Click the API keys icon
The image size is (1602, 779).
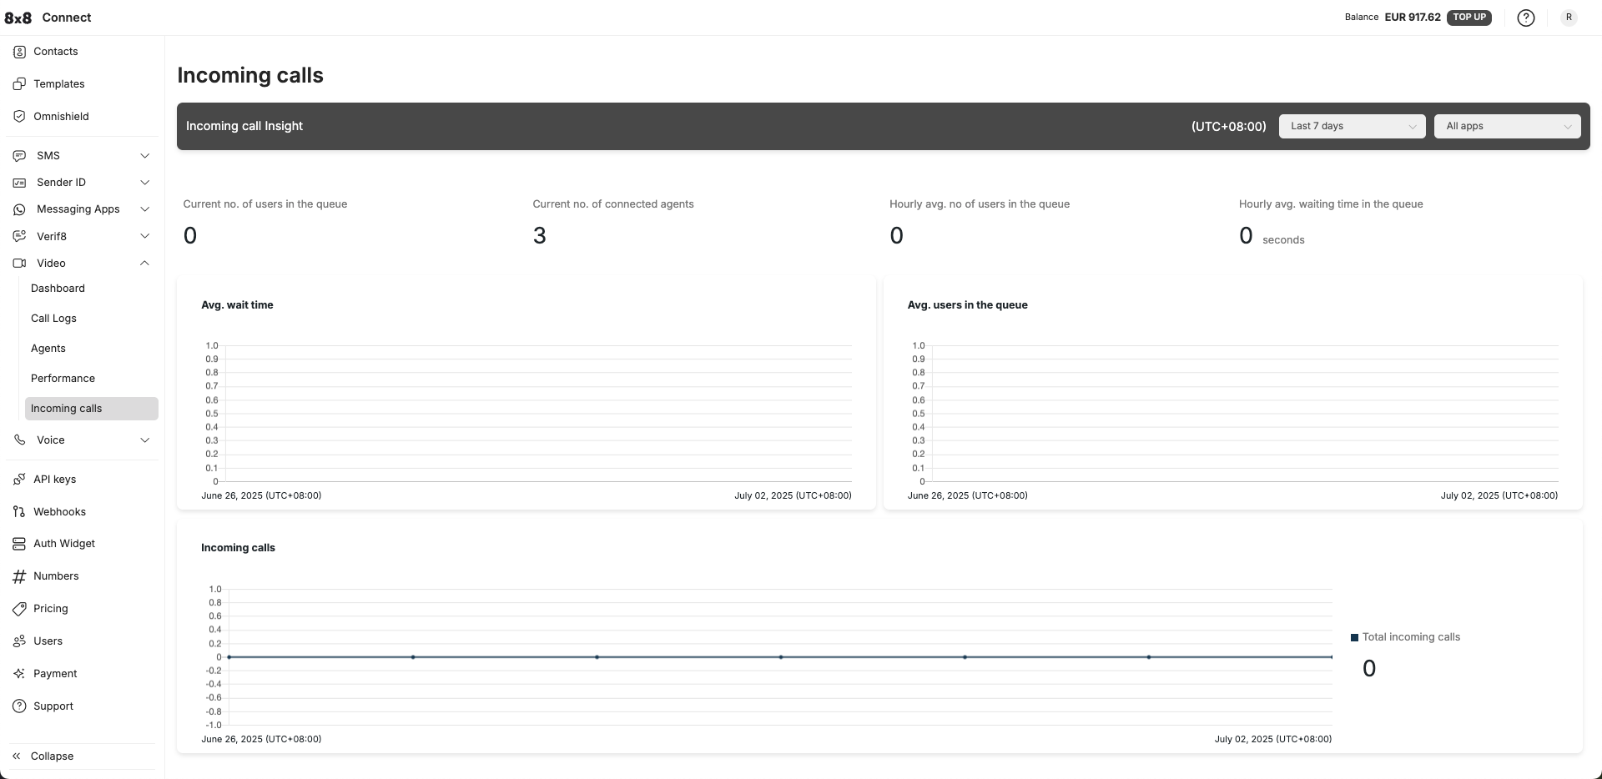coord(19,480)
